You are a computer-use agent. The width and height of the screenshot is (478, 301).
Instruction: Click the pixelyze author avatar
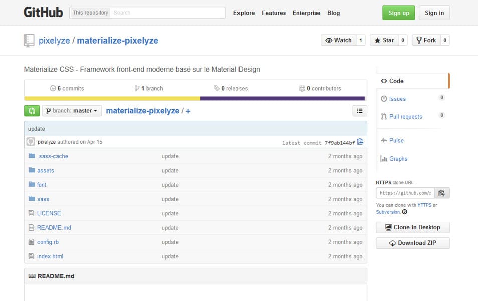pos(31,142)
